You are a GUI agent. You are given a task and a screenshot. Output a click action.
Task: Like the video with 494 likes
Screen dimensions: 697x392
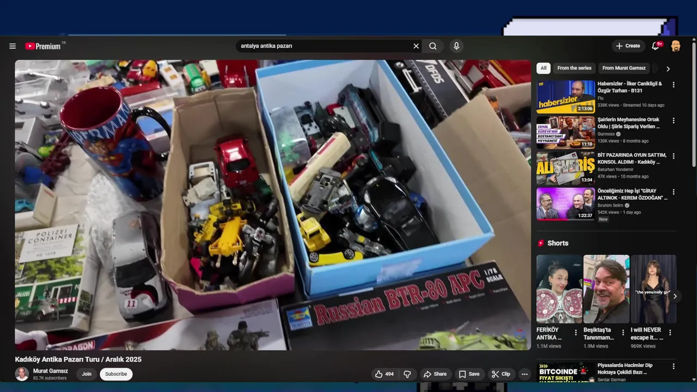[x=384, y=374]
